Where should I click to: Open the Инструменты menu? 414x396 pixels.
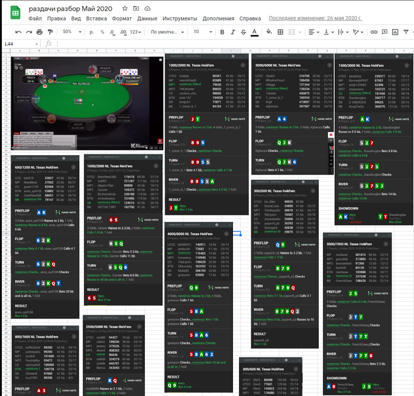(180, 18)
